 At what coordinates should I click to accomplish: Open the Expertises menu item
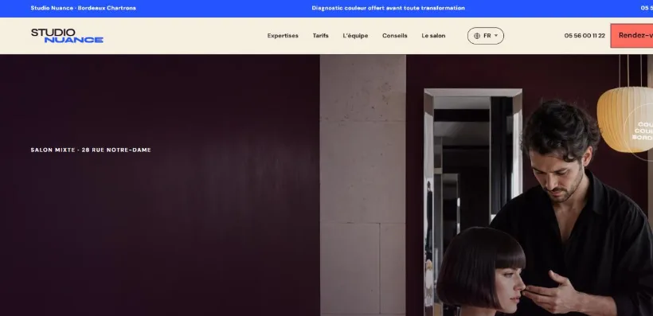coord(283,36)
